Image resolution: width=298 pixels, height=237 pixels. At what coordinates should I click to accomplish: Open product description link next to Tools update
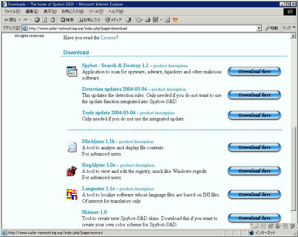tap(157, 113)
